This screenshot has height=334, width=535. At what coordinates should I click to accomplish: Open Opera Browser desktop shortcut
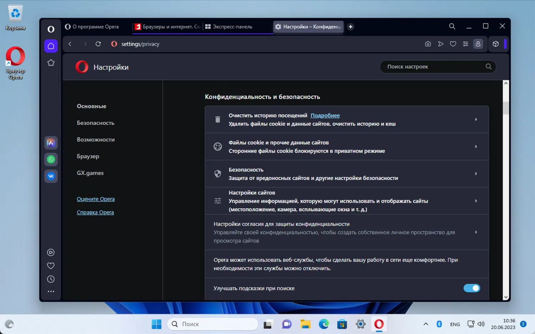tap(15, 63)
